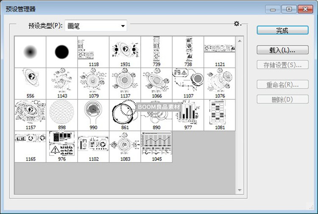
Task: Open the preset type dropdown 画笔
Action: [x=96, y=26]
